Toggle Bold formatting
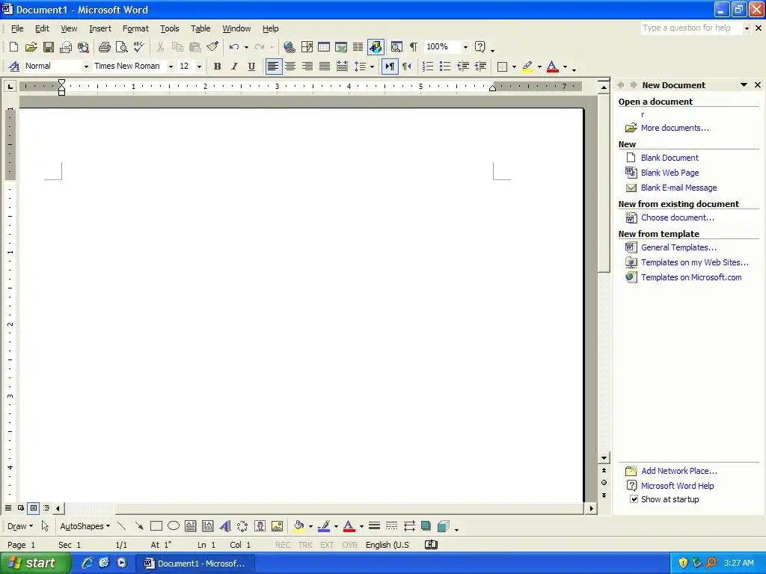The height and width of the screenshot is (574, 766). click(218, 67)
